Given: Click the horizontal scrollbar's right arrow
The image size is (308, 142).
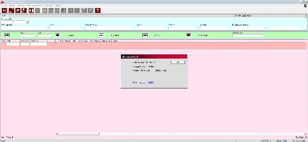Looking at the screenshot, I should [306, 134].
